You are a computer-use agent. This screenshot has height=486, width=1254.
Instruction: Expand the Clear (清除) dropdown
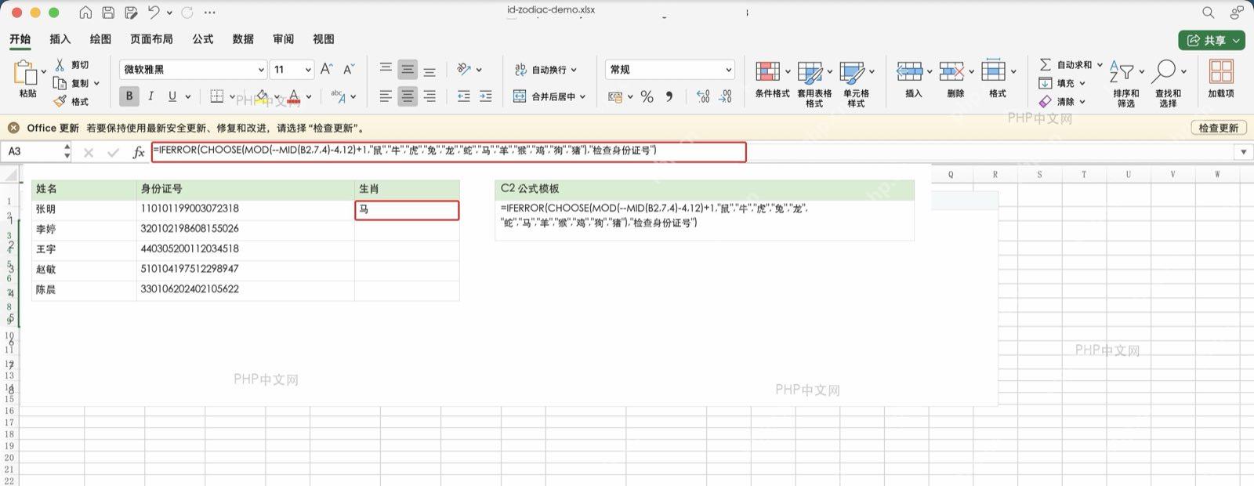coord(1082,102)
